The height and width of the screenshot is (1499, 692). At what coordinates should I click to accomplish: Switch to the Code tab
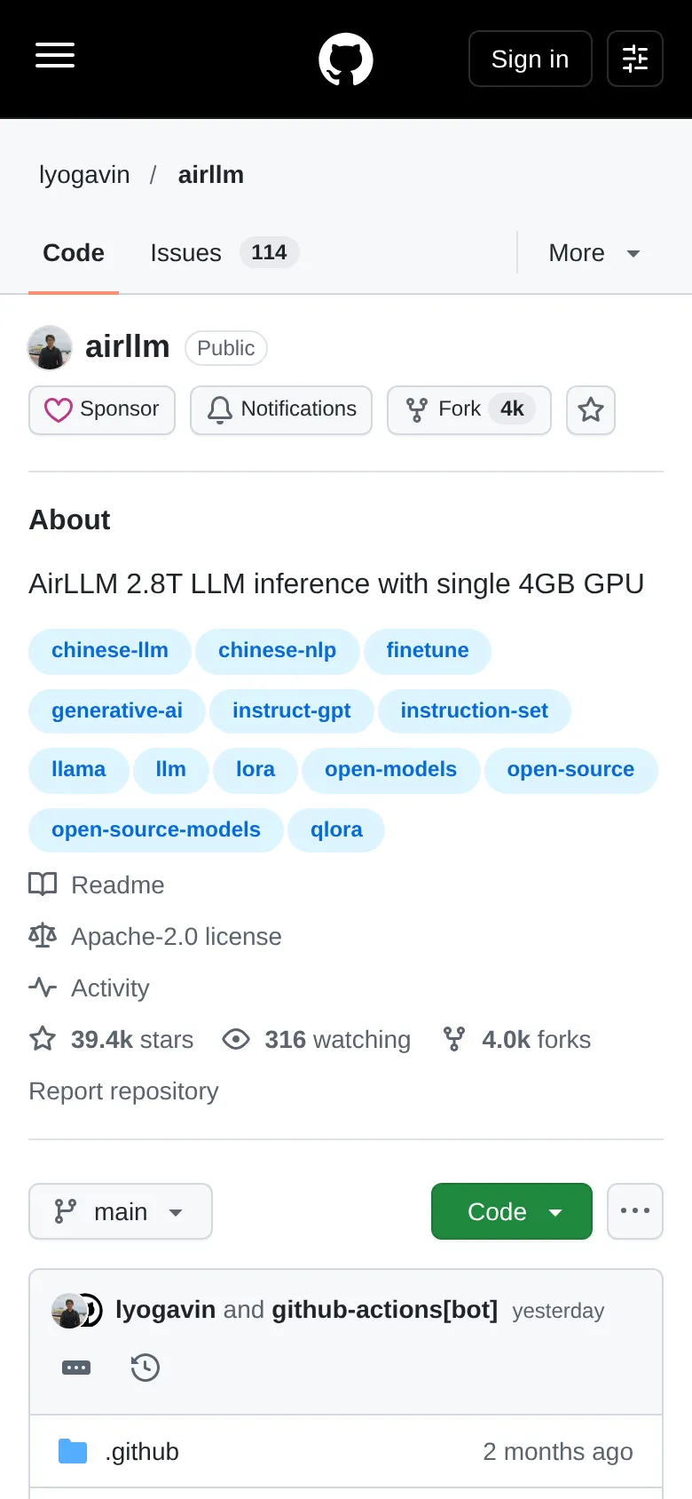74,253
